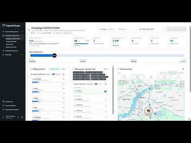191x143 pixels.
Task: Click the gear icon beside user name
Action: point(22,117)
